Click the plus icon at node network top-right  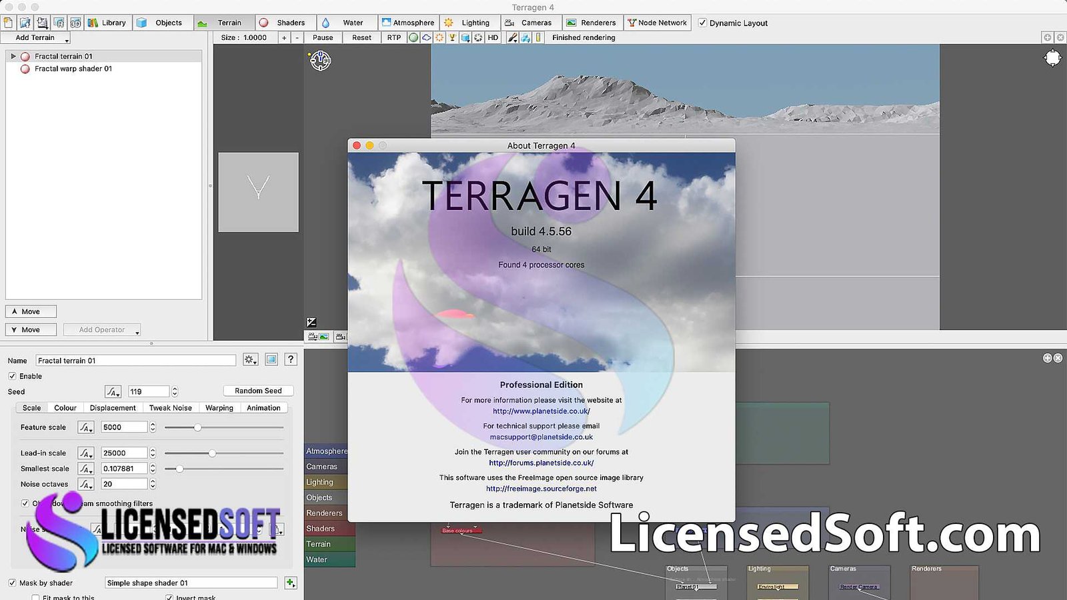(1048, 358)
